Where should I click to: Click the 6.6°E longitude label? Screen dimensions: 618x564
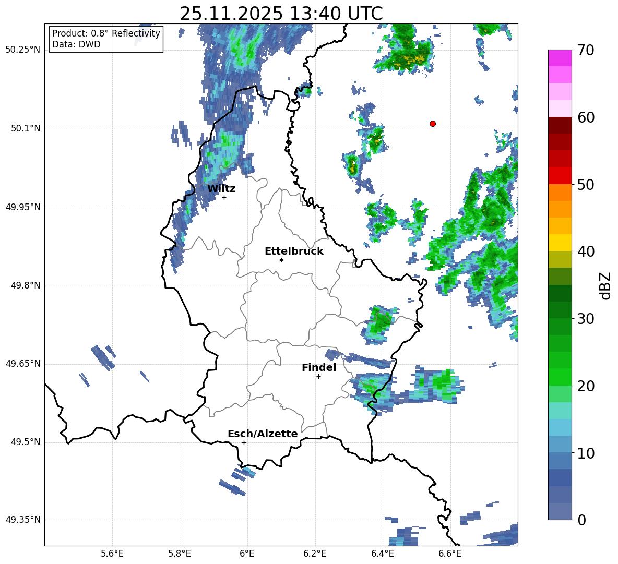tap(450, 554)
